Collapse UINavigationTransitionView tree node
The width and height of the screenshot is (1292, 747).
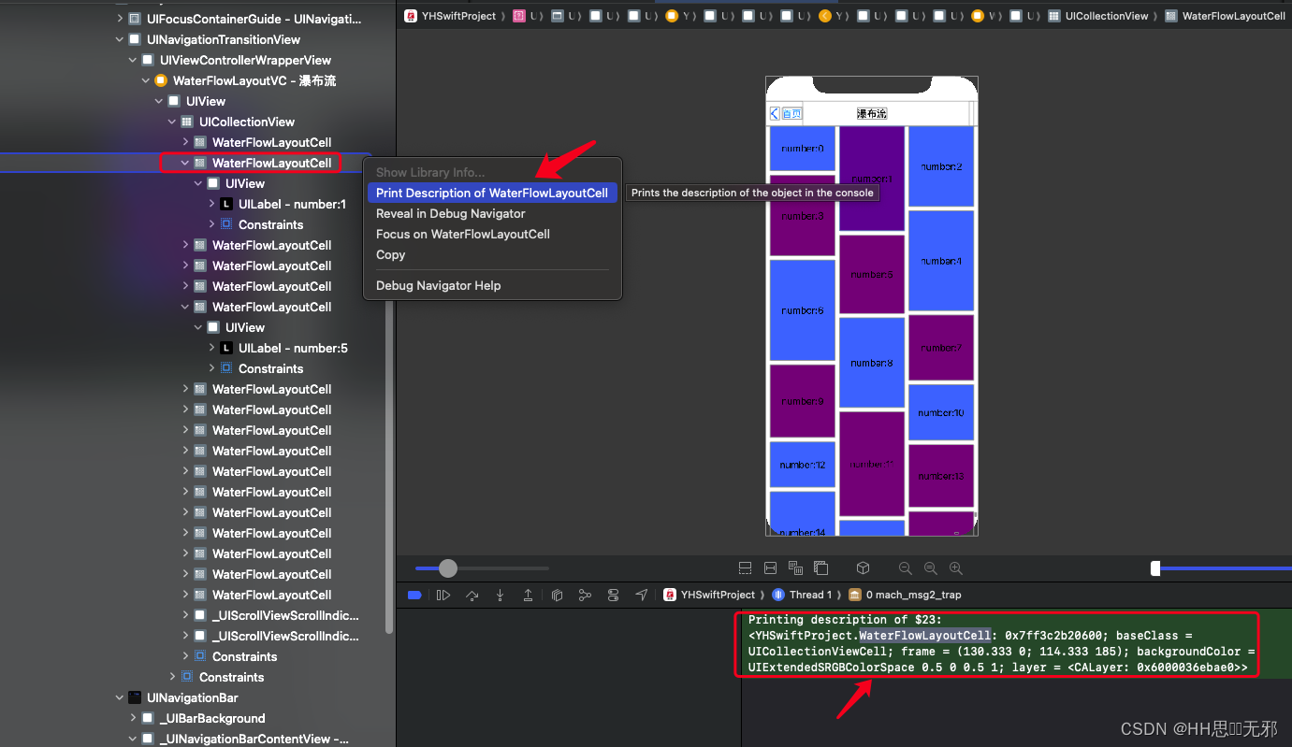[120, 39]
